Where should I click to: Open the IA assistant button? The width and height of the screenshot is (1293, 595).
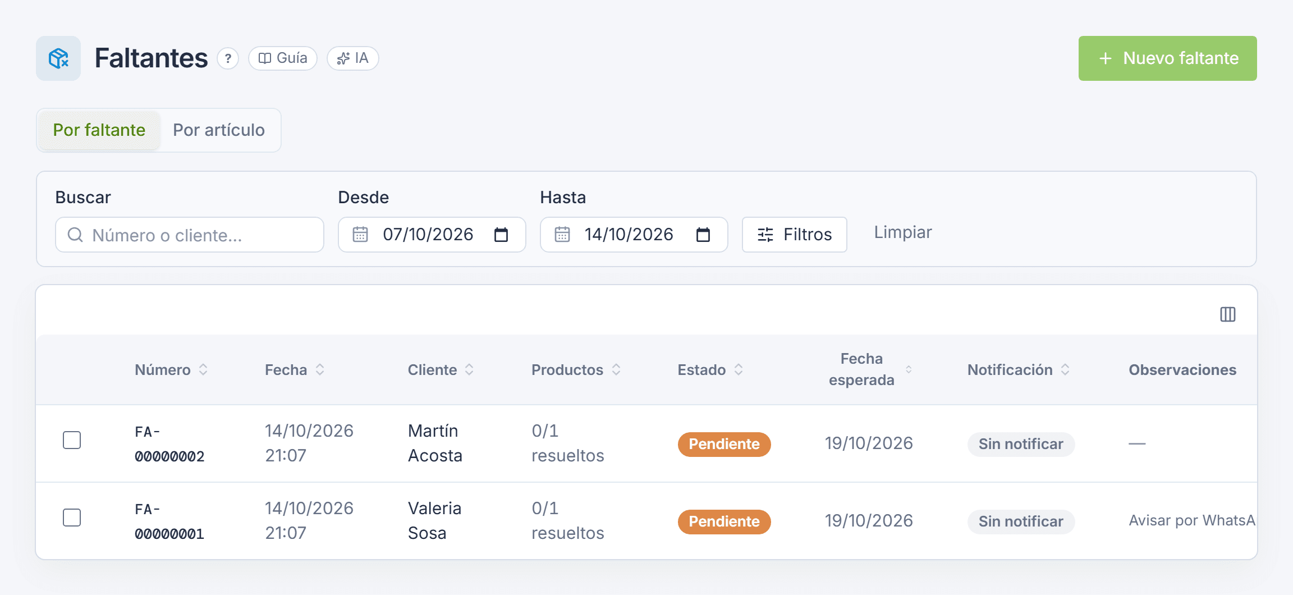tap(353, 58)
